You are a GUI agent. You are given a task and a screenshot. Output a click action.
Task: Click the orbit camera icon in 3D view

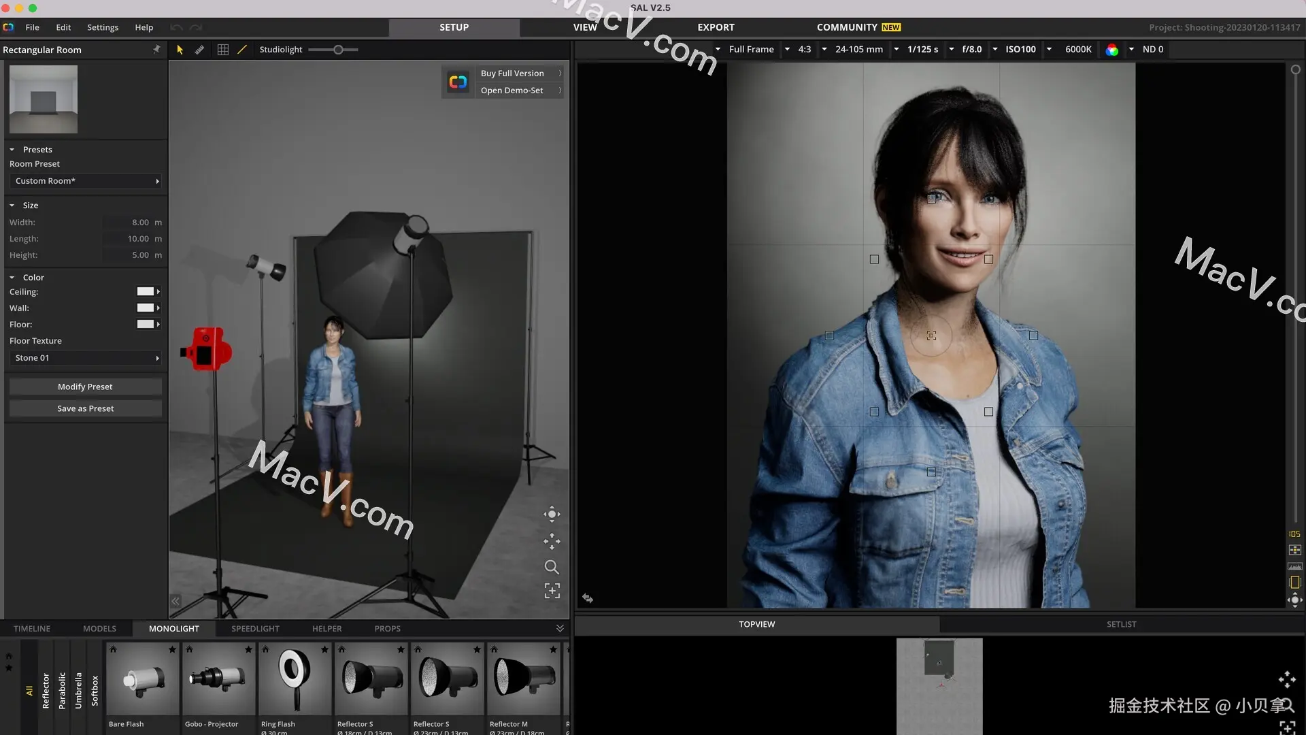click(552, 514)
